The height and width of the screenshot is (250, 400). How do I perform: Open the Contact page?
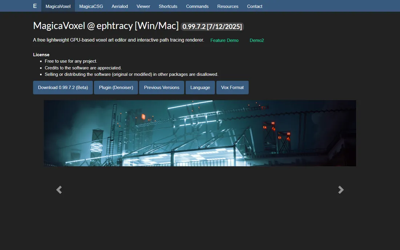coord(255,6)
